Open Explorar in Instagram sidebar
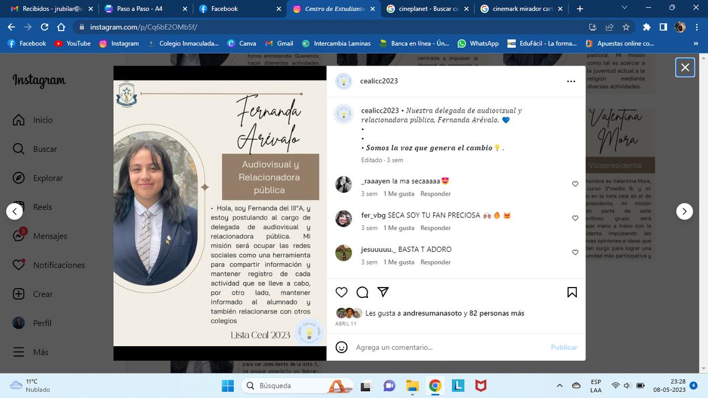Image resolution: width=708 pixels, height=398 pixels. (x=38, y=178)
